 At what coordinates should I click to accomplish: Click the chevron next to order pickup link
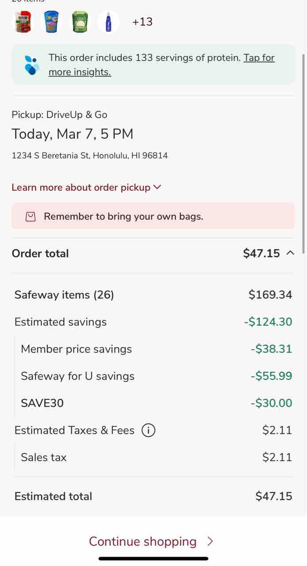(157, 187)
